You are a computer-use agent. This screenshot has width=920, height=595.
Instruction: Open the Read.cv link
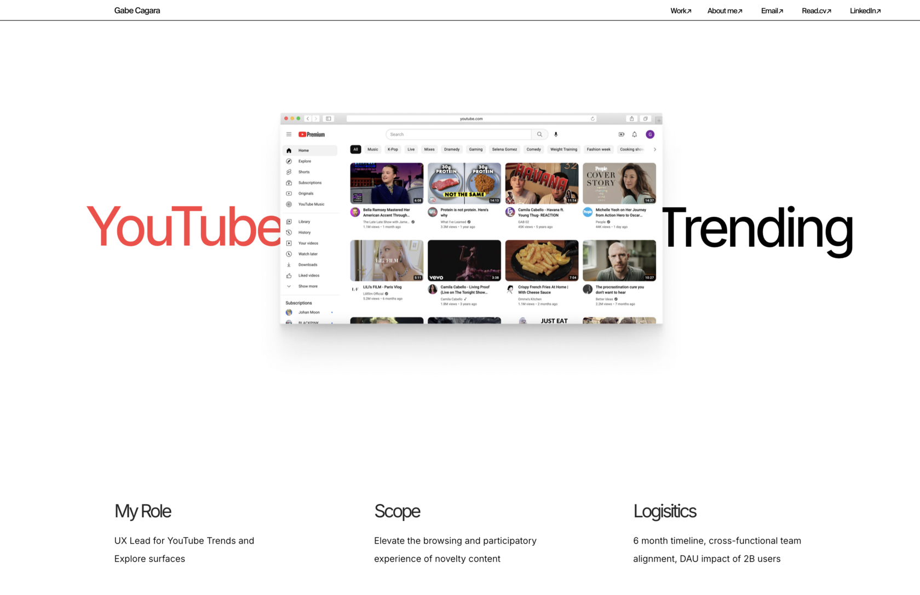[817, 10]
